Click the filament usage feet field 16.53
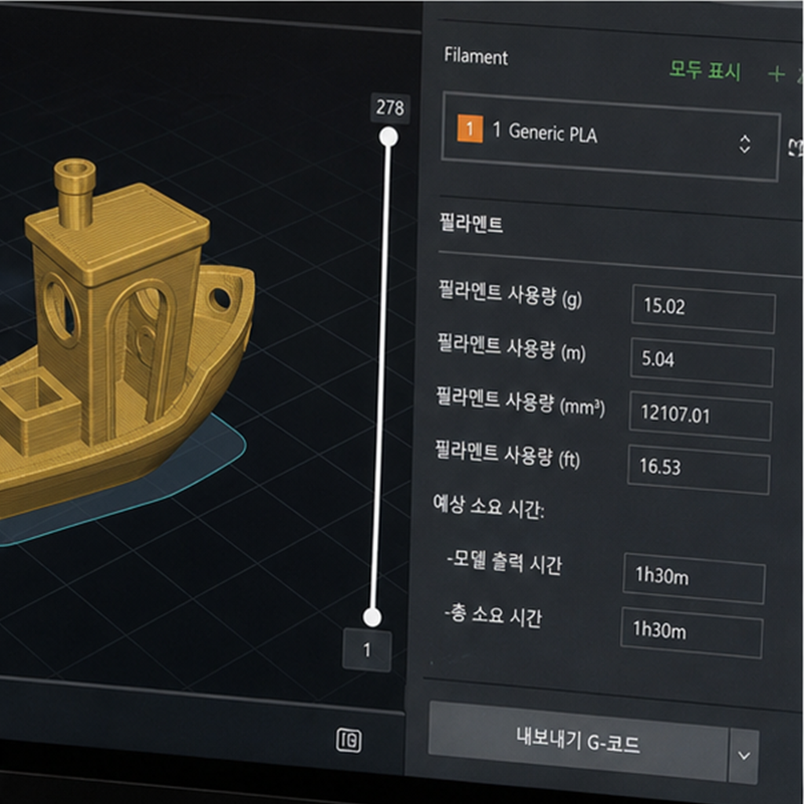 coord(698,470)
